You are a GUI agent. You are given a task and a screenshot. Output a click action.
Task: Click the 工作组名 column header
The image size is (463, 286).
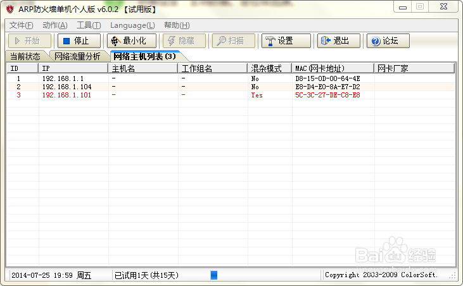(213, 68)
